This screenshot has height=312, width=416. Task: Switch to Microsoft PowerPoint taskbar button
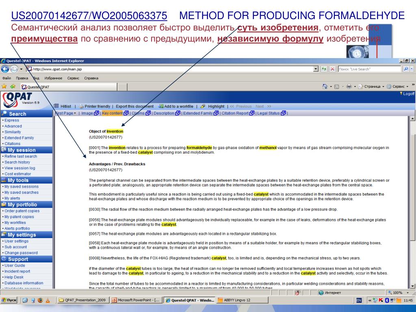(x=136, y=300)
